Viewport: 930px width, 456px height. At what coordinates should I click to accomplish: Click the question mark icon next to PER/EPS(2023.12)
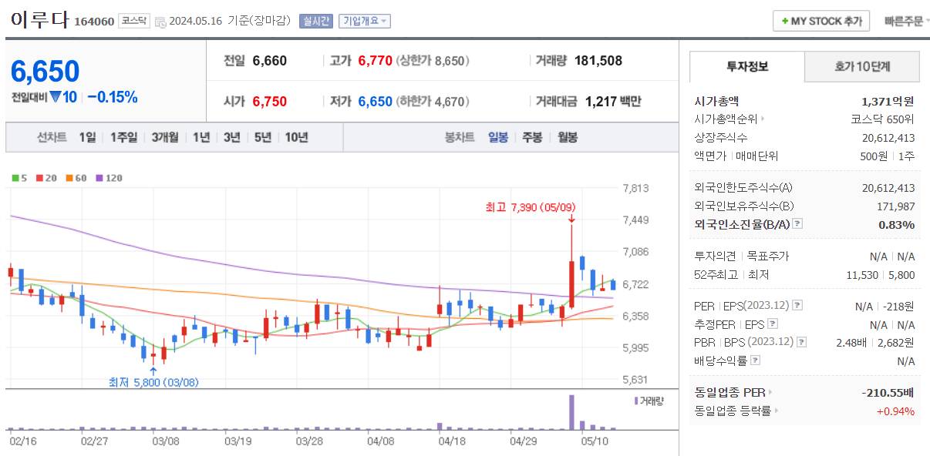point(797,306)
